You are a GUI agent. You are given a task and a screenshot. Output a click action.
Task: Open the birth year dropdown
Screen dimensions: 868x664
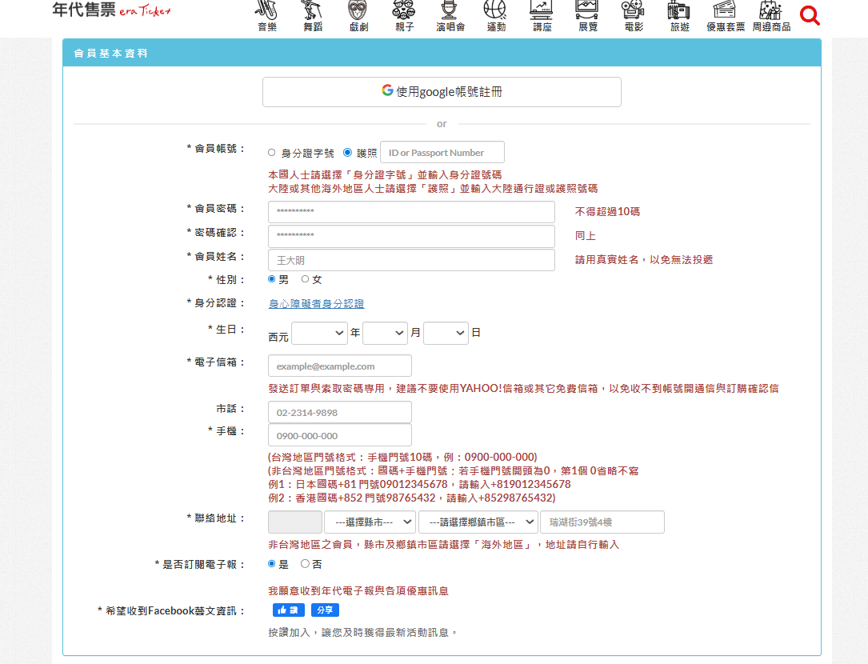pos(319,333)
